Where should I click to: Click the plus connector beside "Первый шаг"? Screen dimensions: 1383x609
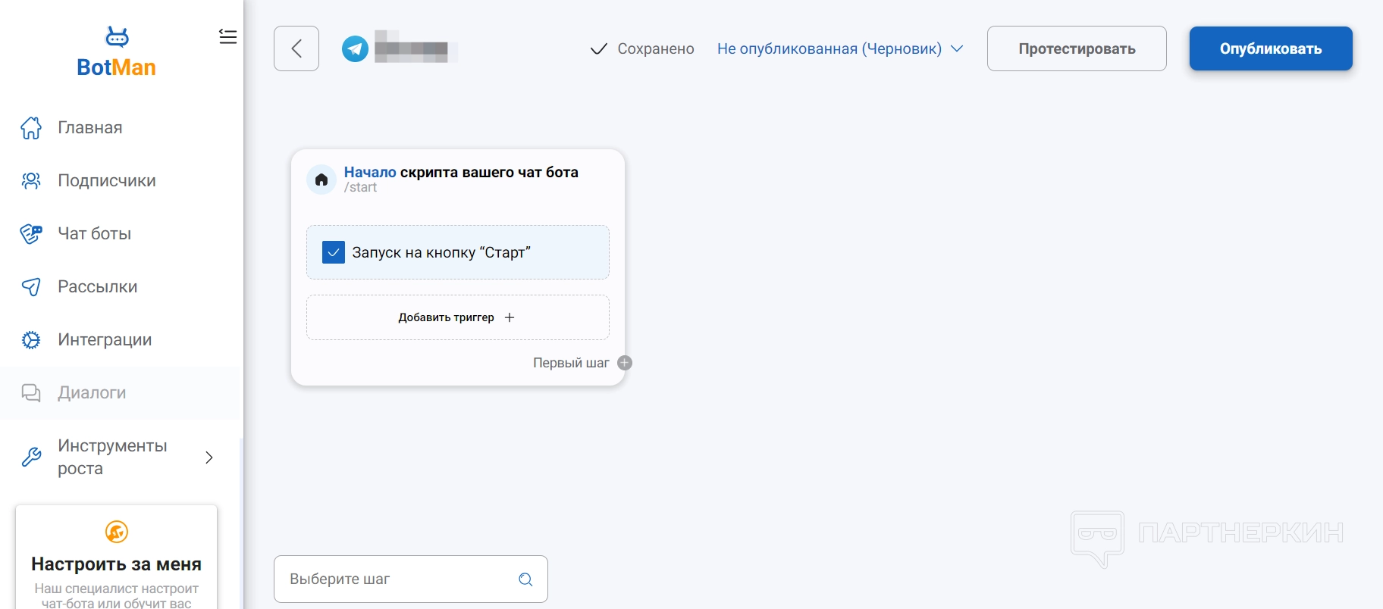pos(625,363)
